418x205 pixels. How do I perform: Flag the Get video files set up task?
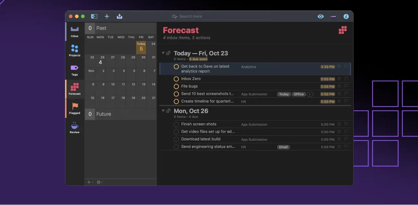pos(346,132)
